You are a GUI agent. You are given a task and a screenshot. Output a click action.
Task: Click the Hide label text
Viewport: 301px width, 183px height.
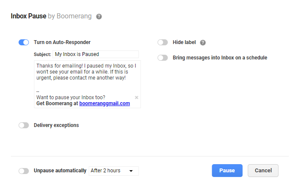pos(184,42)
